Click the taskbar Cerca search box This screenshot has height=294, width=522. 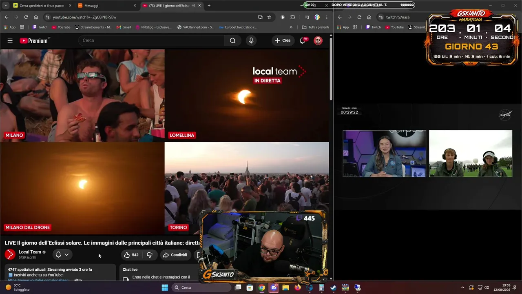point(201,287)
